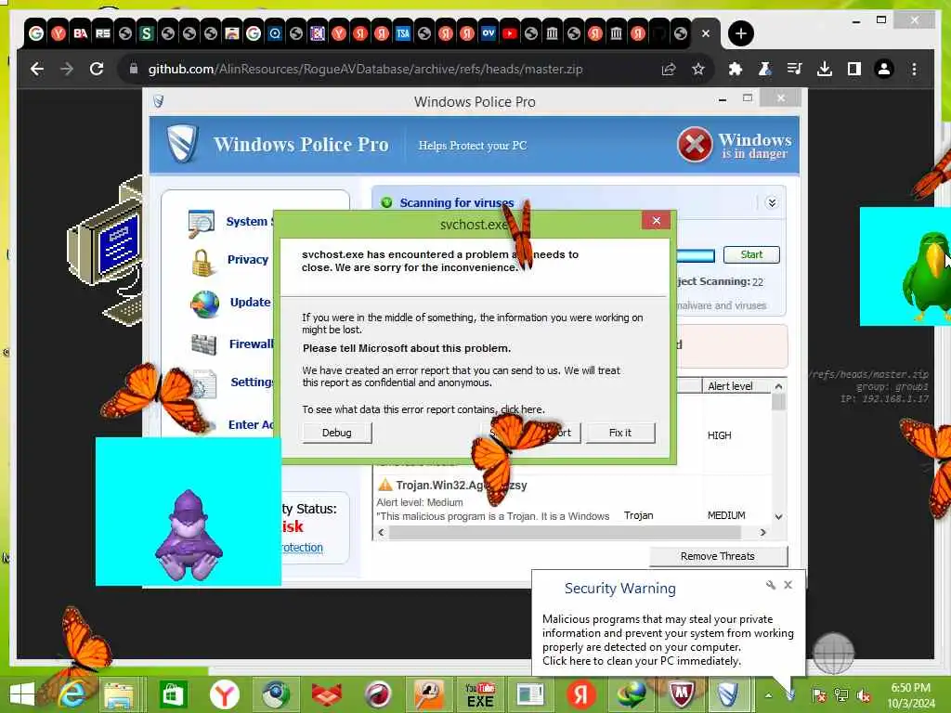
Task: Open the Chrome Labs flask icon
Action: tap(765, 69)
